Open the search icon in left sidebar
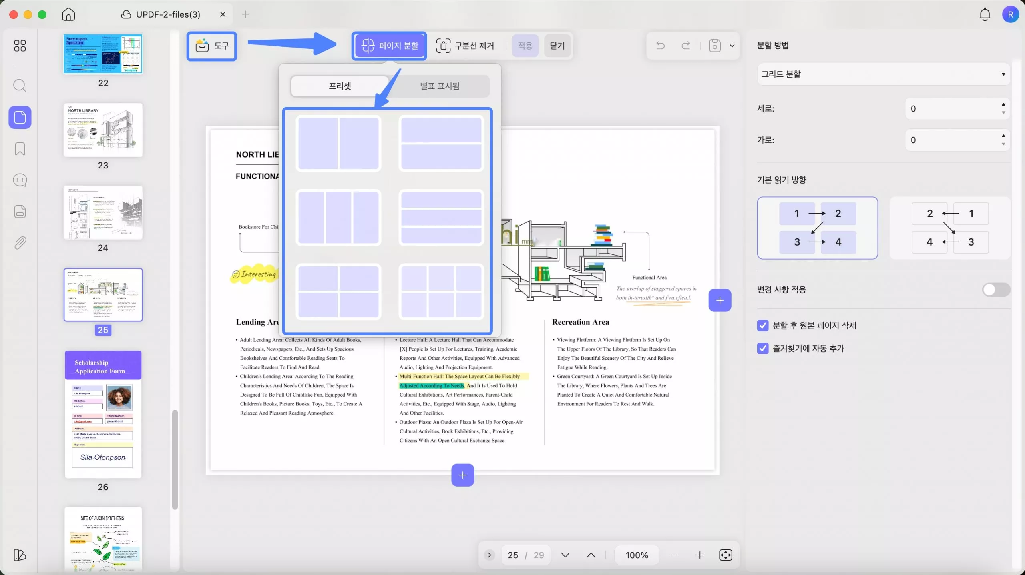Screen dimensions: 1025x575 coord(20,85)
